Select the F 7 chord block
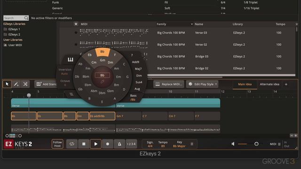This screenshot has width=301, height=169. coord(207,116)
